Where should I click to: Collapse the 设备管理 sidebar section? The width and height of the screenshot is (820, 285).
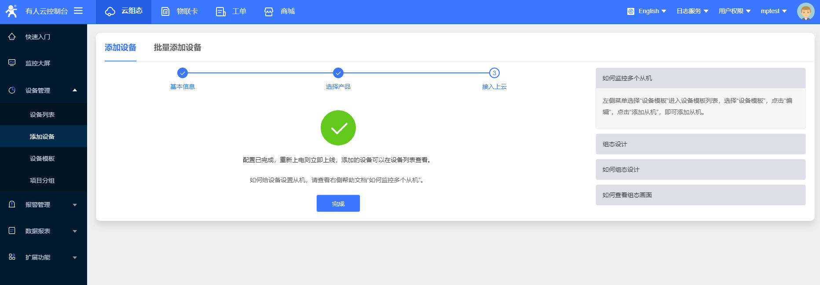[x=44, y=90]
